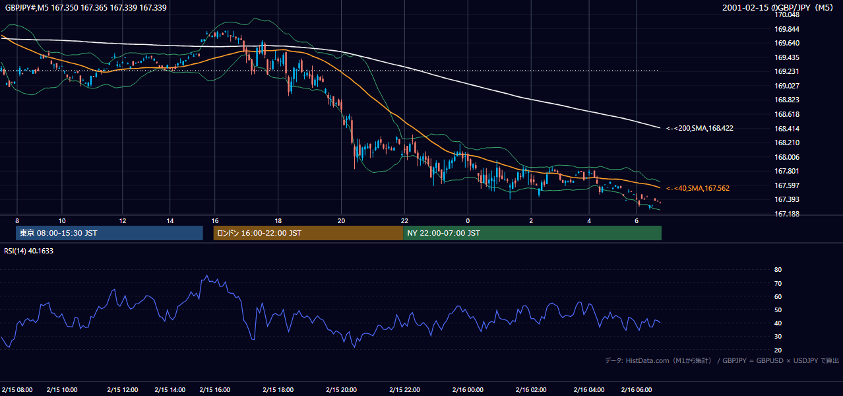The width and height of the screenshot is (843, 396).
Task: Click price axis value 168.414
Action: (x=787, y=129)
